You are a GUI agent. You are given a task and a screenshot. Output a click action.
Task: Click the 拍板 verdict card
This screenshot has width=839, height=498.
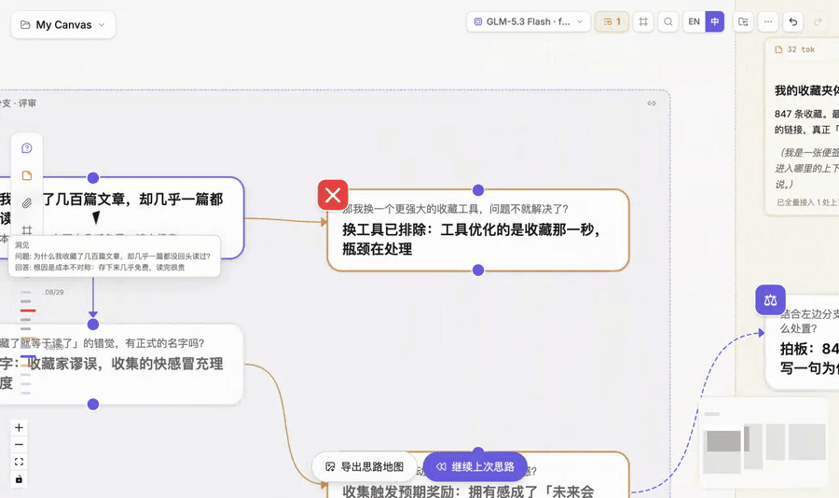pyautogui.click(x=803, y=342)
